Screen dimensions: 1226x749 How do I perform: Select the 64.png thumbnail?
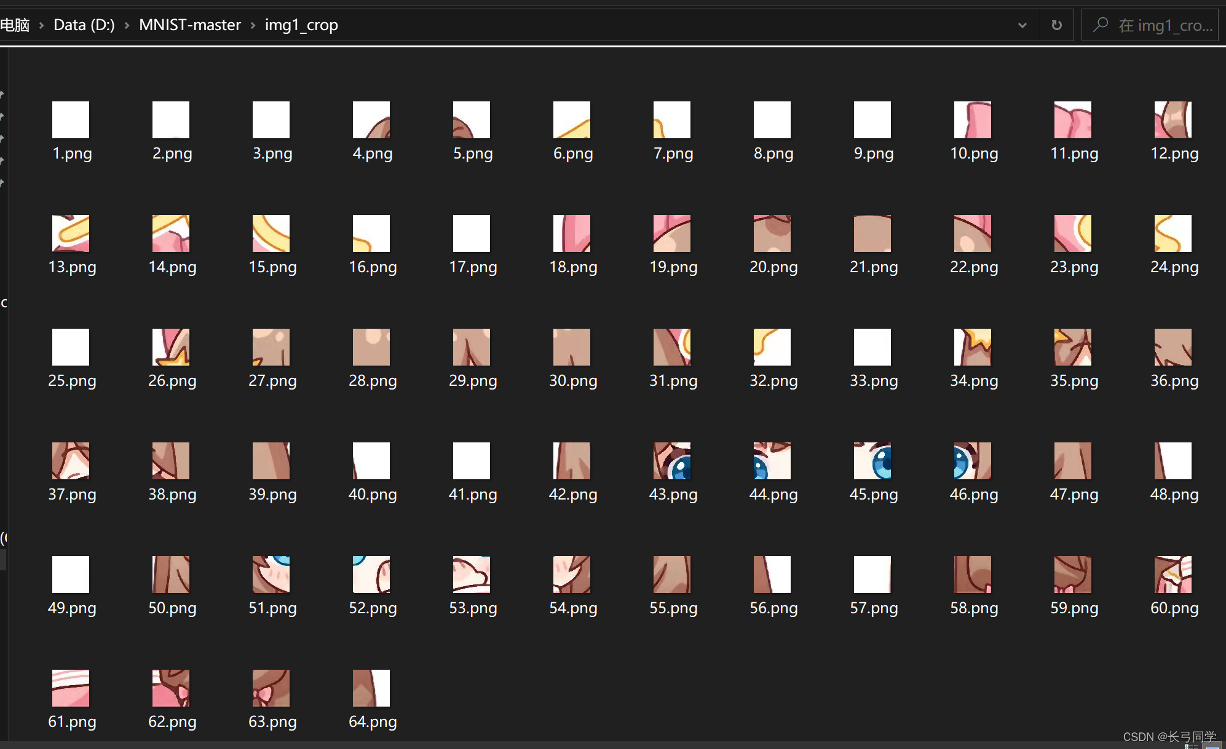[x=371, y=688]
